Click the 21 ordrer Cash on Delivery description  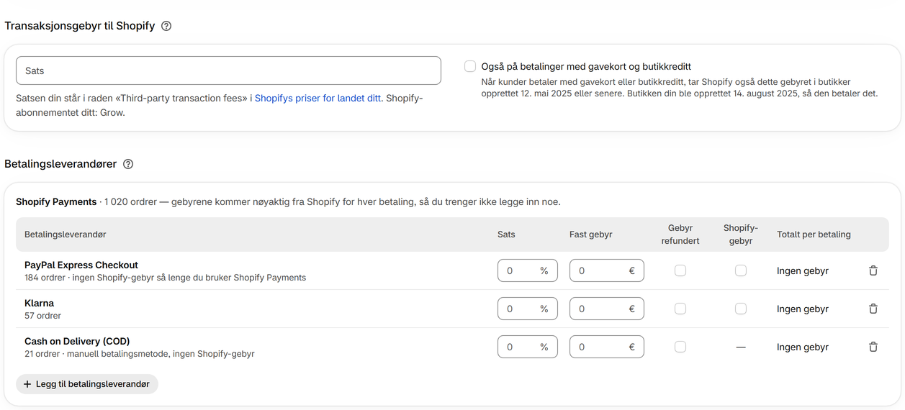point(140,354)
